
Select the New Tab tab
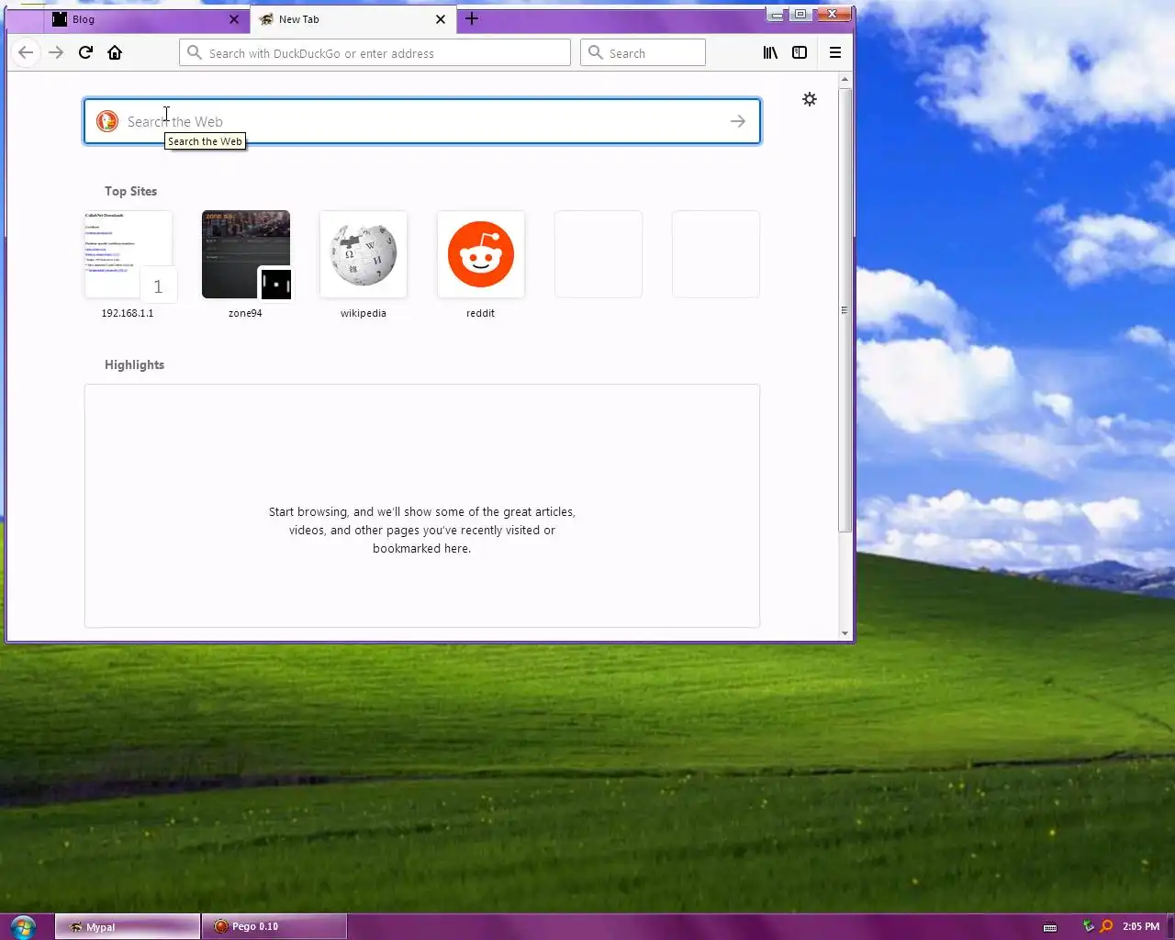tap(353, 19)
